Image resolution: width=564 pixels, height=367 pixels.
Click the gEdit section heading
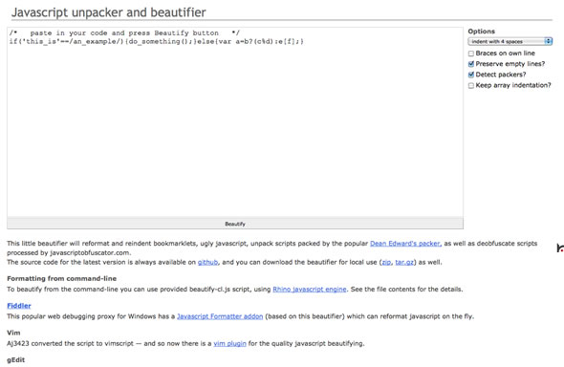click(16, 359)
